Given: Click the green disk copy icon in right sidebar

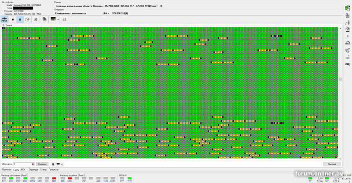Looking at the screenshot, I should point(348,8).
